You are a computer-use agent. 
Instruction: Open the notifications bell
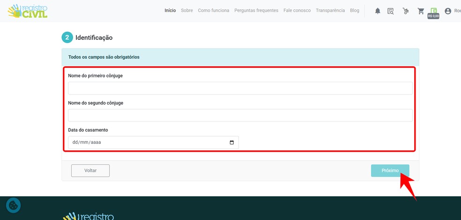378,11
